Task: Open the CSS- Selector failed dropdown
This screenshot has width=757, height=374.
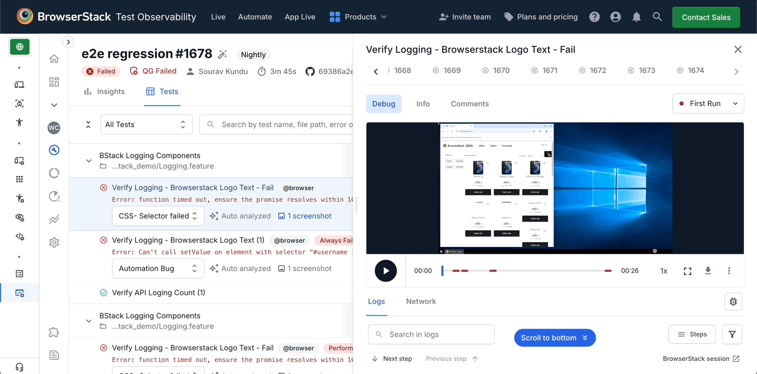Action: (158, 216)
